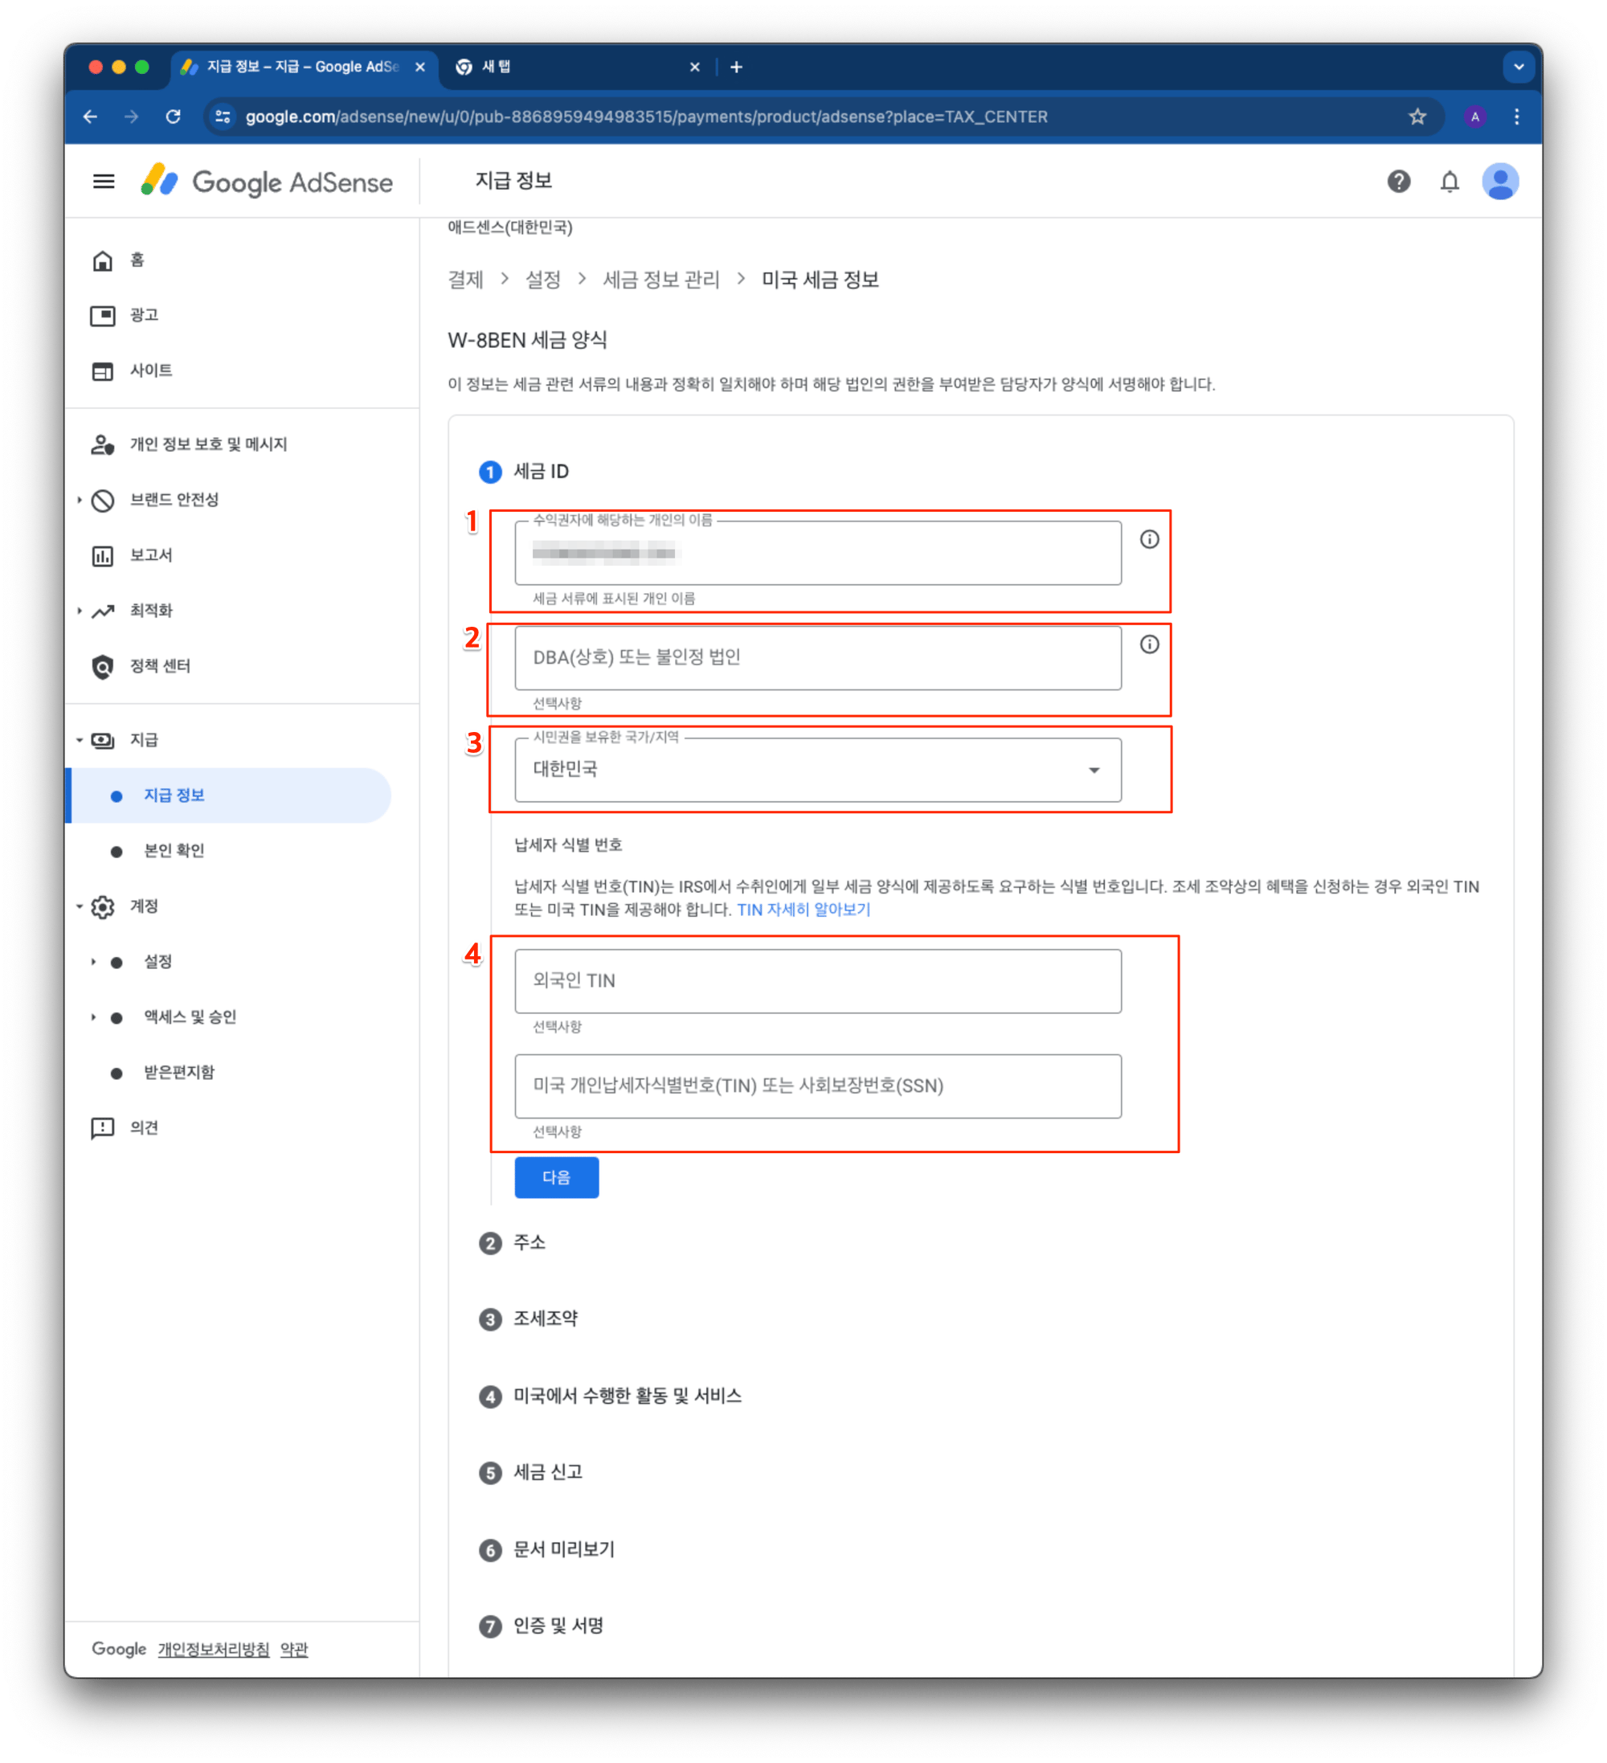Select 지급 정보 in the sidebar

tap(230, 795)
